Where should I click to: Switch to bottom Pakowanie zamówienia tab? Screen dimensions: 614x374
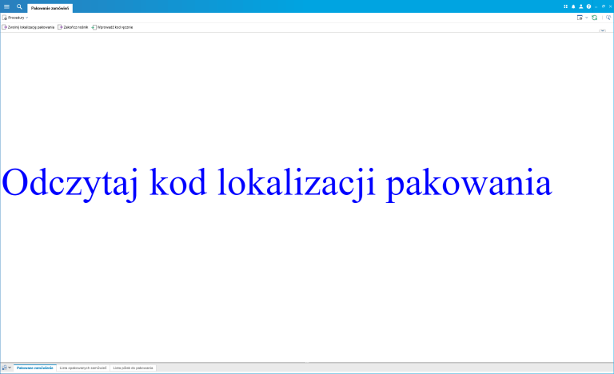point(35,368)
